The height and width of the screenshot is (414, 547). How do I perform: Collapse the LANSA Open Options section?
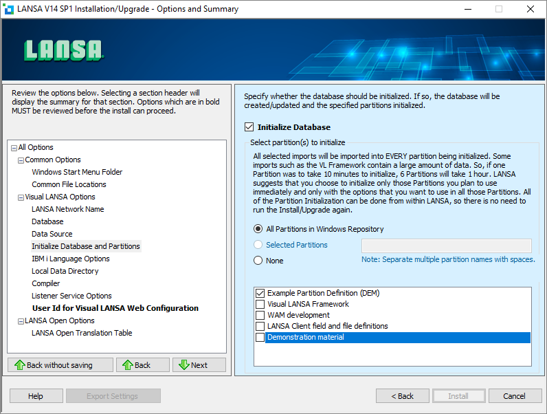click(21, 321)
